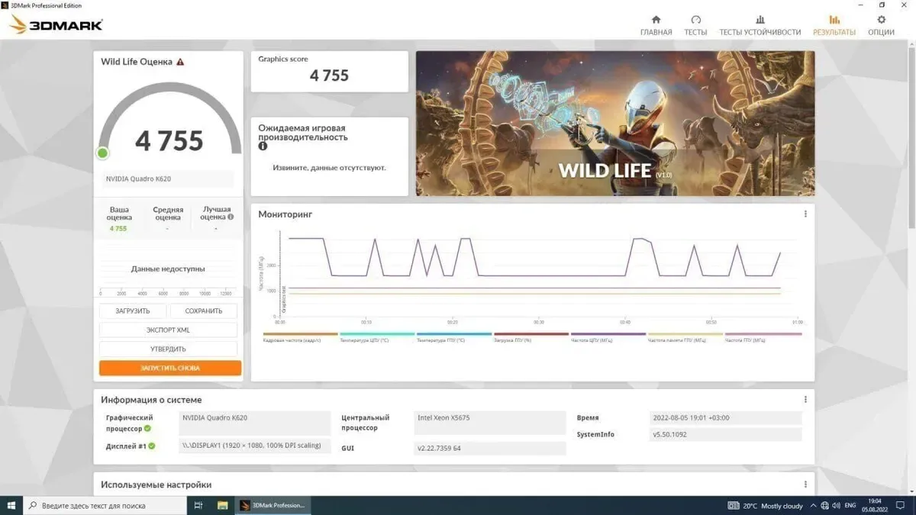The width and height of the screenshot is (916, 515).
Task: Click the 3DMark logo in the header
Action: point(56,25)
